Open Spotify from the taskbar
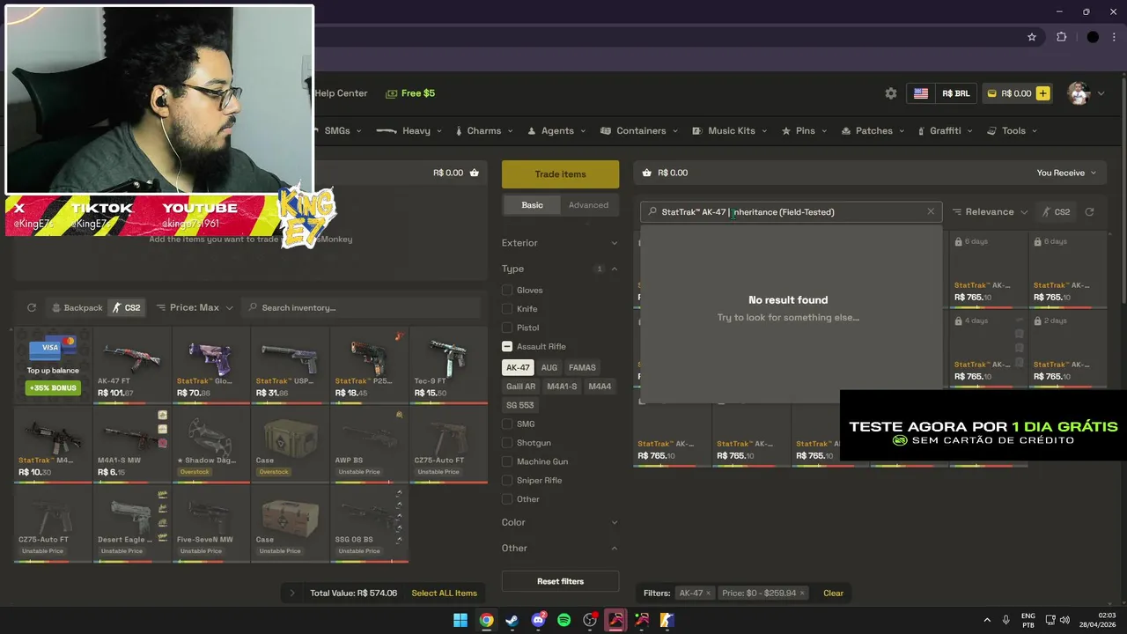1127x634 pixels. 564,620
